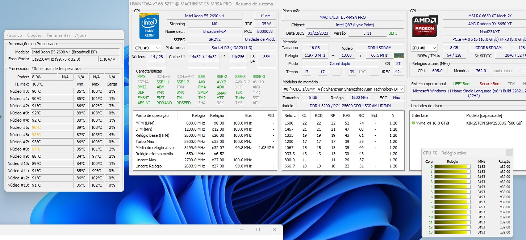Click the SR2N2 SSPEC value

(214, 39)
